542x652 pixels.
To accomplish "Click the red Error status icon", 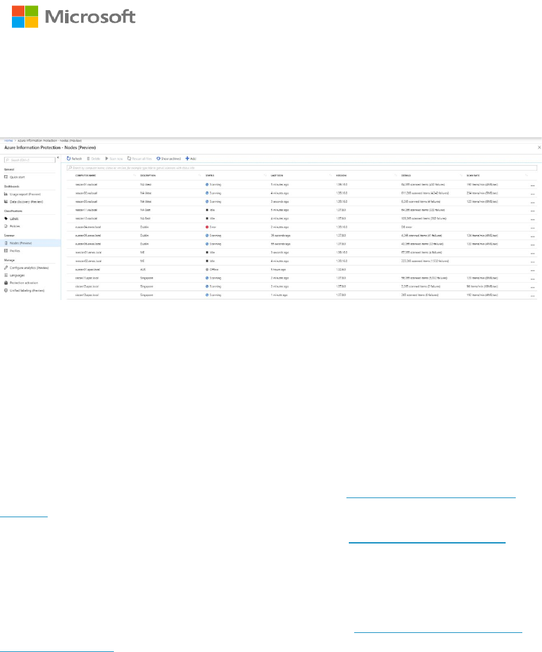I will click(x=207, y=227).
